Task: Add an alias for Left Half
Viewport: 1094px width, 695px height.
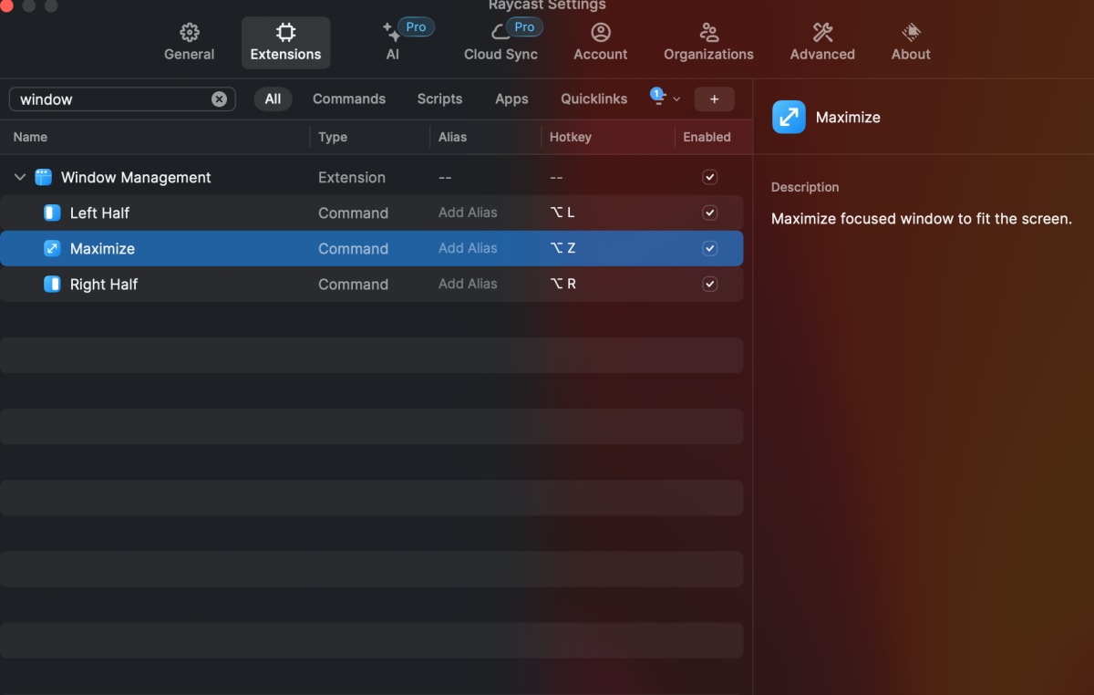Action: point(468,213)
